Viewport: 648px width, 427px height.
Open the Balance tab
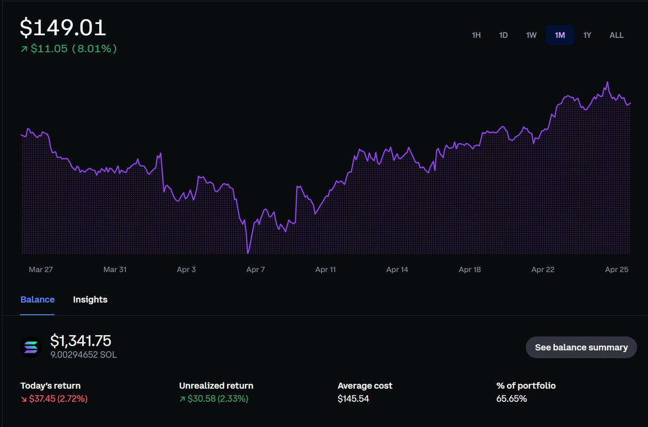[x=37, y=299]
